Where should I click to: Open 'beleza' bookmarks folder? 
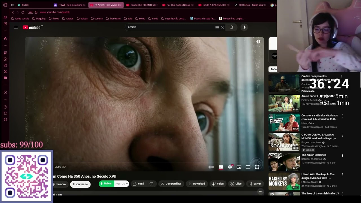coord(82,19)
